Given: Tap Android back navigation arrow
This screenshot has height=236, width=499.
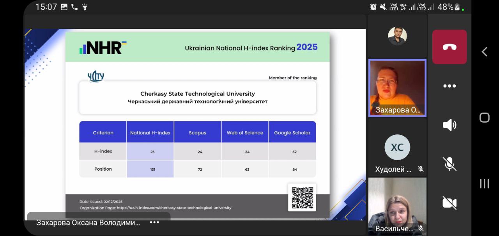Looking at the screenshot, I should pos(484,51).
